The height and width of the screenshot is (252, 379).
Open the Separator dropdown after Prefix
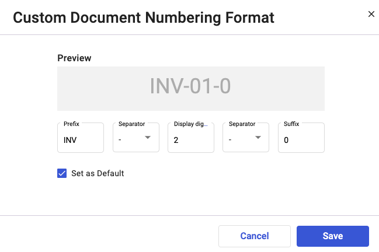[136, 138]
